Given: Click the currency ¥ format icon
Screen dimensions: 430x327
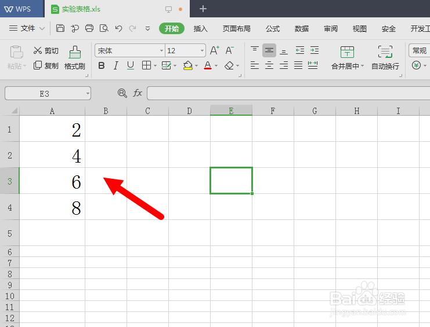Looking at the screenshot, I should click(x=416, y=65).
